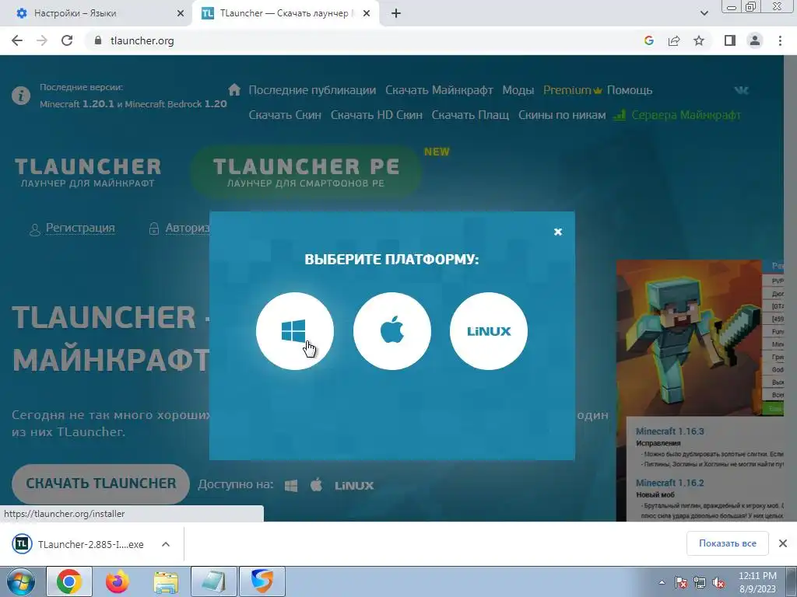Viewport: 797px width, 597px height.
Task: Choose the Linux platform circle
Action: click(x=489, y=331)
